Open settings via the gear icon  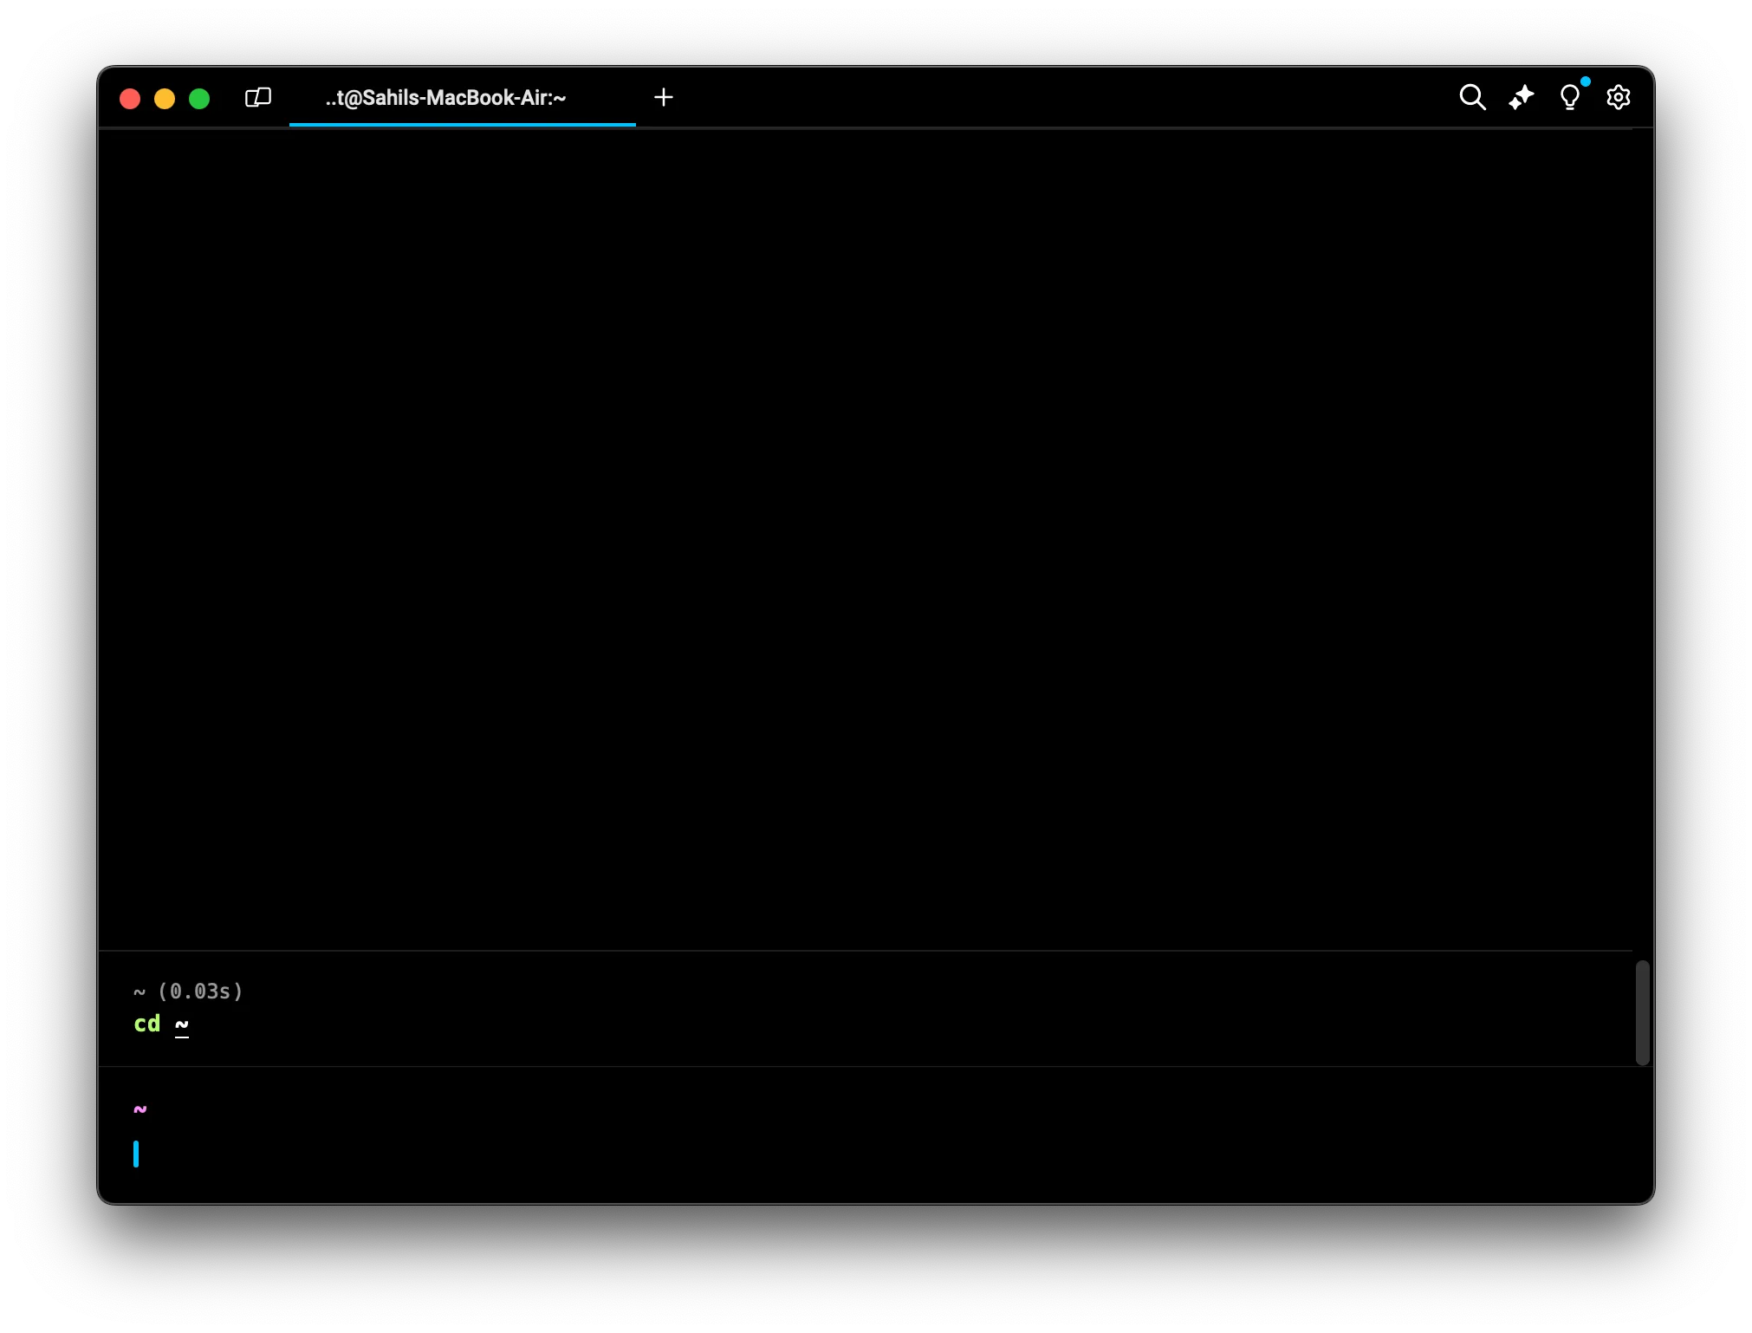(1618, 97)
